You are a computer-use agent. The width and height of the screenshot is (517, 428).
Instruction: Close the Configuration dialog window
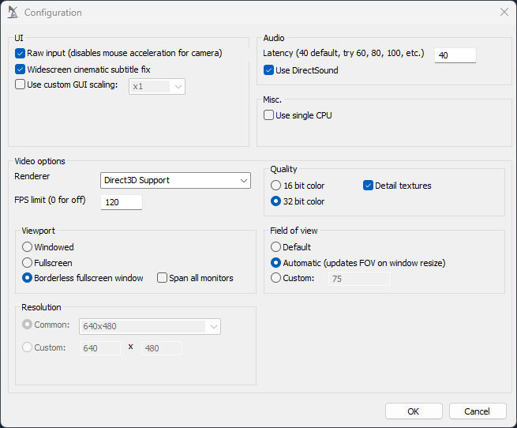point(504,12)
